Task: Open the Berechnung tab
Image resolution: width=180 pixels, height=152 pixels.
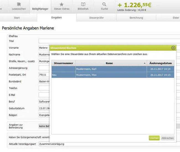Action: (x=136, y=18)
